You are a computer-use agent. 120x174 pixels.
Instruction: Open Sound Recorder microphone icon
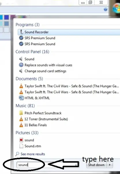coord(21,32)
